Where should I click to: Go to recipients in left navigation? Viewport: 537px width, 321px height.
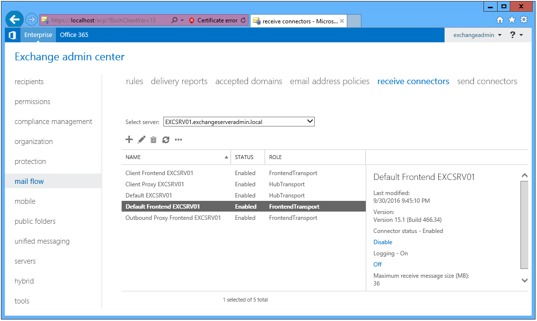29,82
